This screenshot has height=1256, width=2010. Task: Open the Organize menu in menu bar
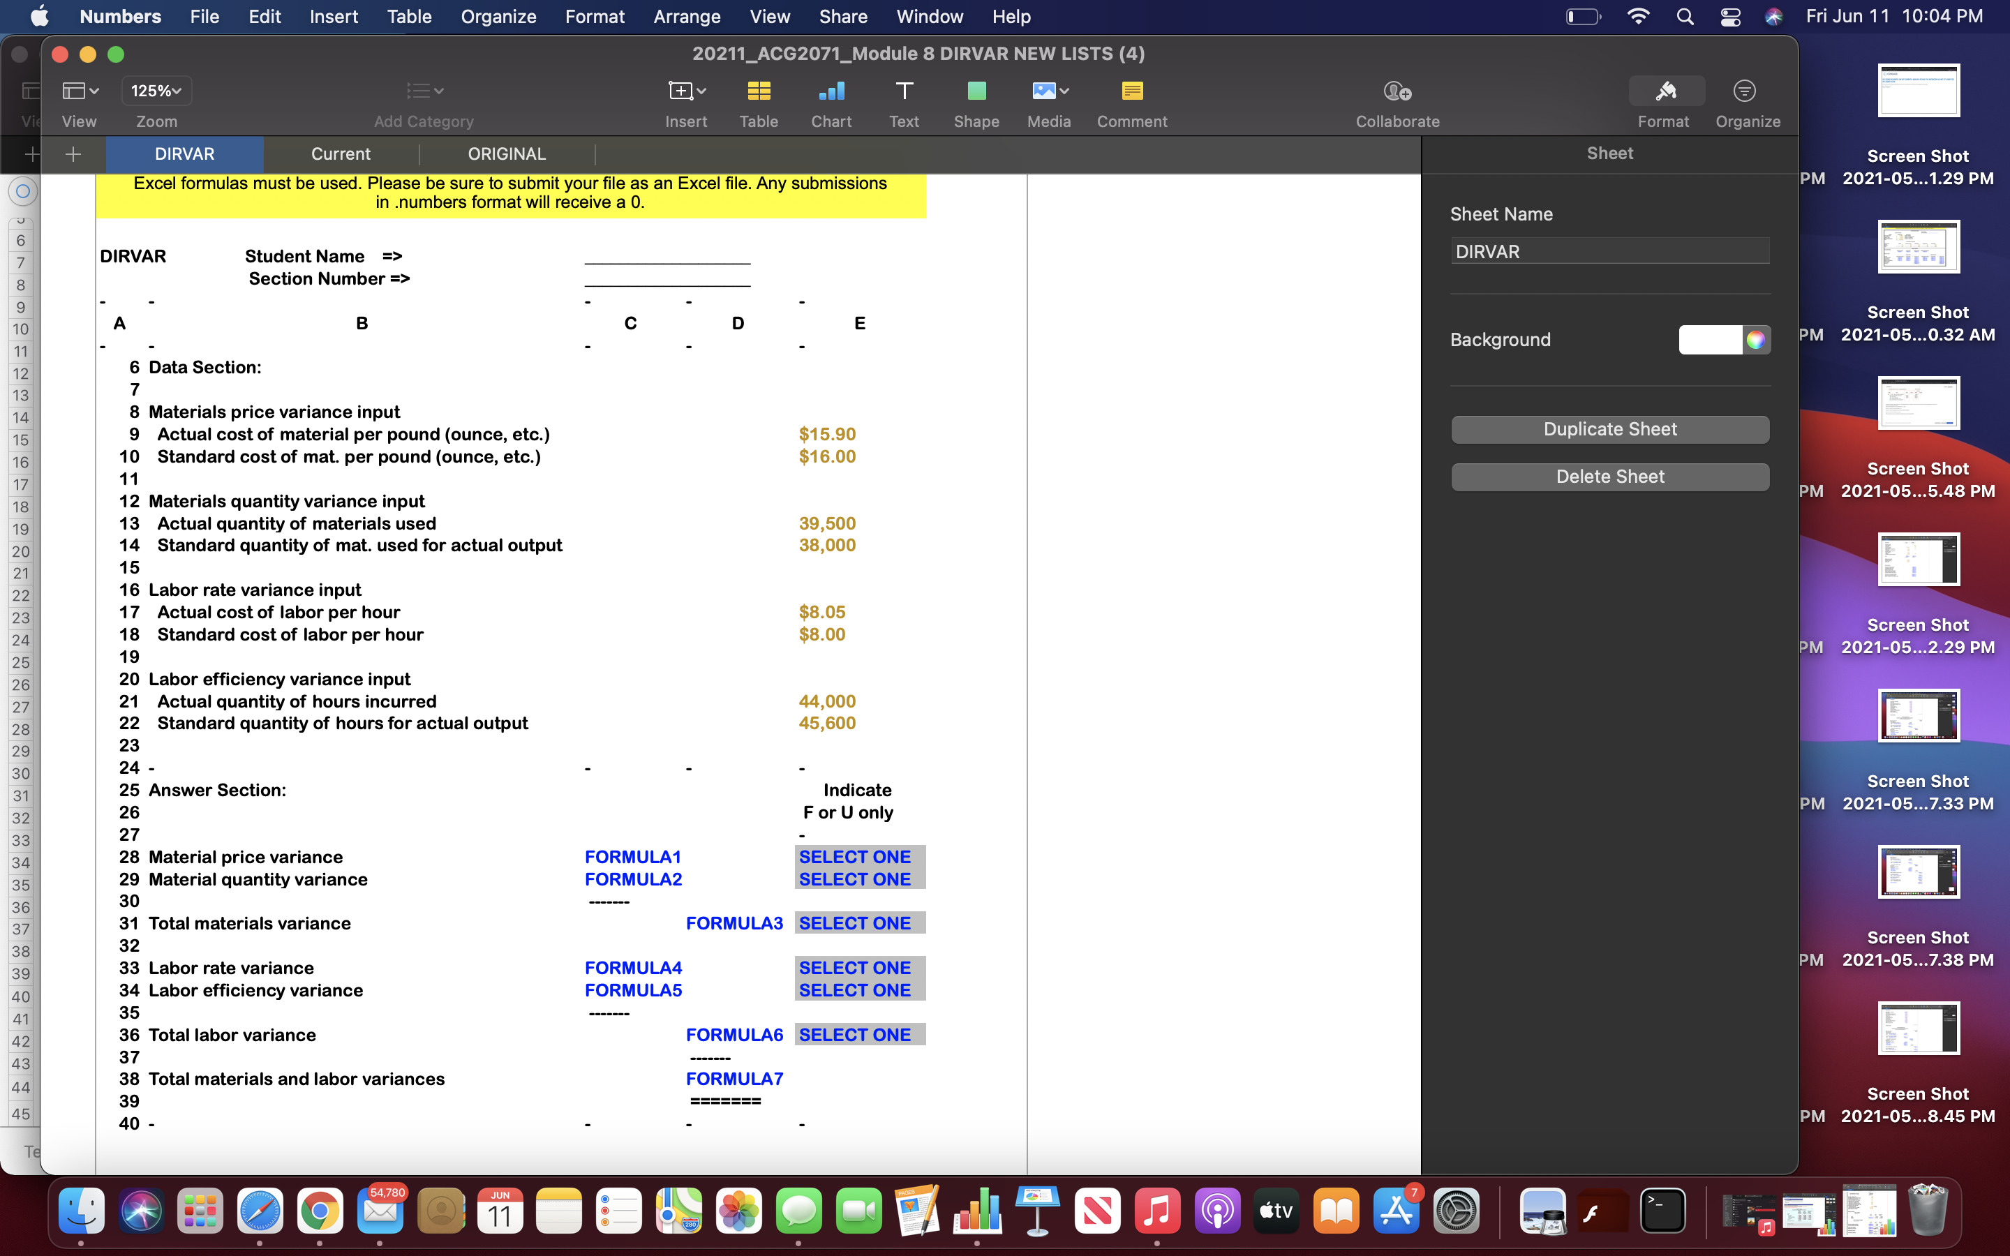tap(498, 16)
